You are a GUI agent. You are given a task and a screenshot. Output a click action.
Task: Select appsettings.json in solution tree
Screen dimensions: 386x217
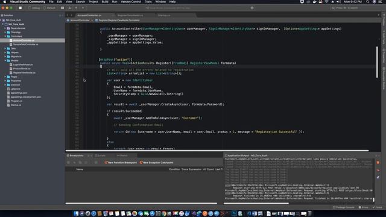tap(19, 93)
